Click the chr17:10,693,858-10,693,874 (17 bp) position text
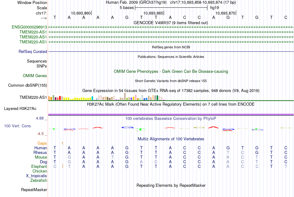The height and width of the screenshot is (197, 294). [203, 2]
